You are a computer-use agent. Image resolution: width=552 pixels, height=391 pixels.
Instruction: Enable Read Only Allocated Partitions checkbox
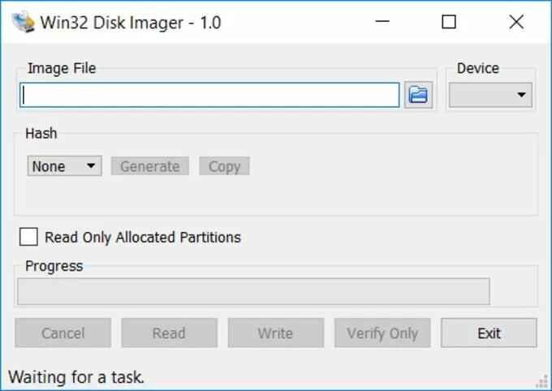click(29, 237)
